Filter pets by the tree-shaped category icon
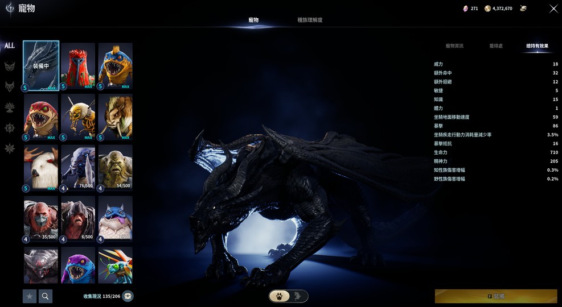 point(10,107)
